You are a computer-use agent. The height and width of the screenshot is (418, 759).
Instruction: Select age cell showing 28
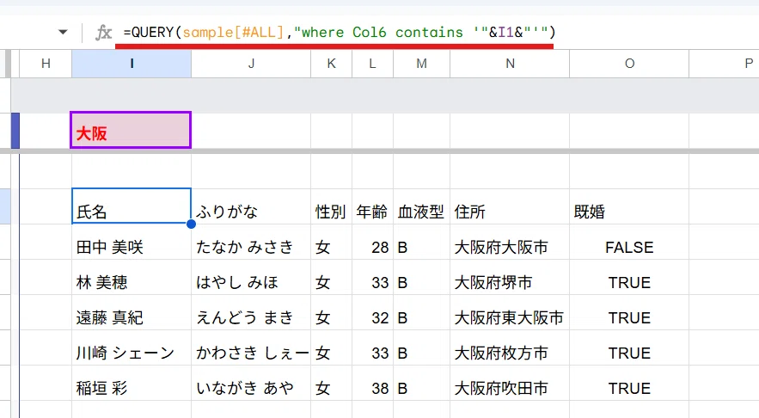pos(373,242)
